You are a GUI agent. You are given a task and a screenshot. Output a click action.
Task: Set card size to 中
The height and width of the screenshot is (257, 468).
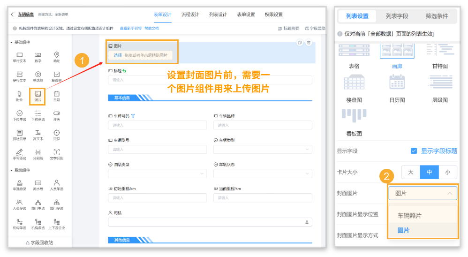[x=429, y=172]
